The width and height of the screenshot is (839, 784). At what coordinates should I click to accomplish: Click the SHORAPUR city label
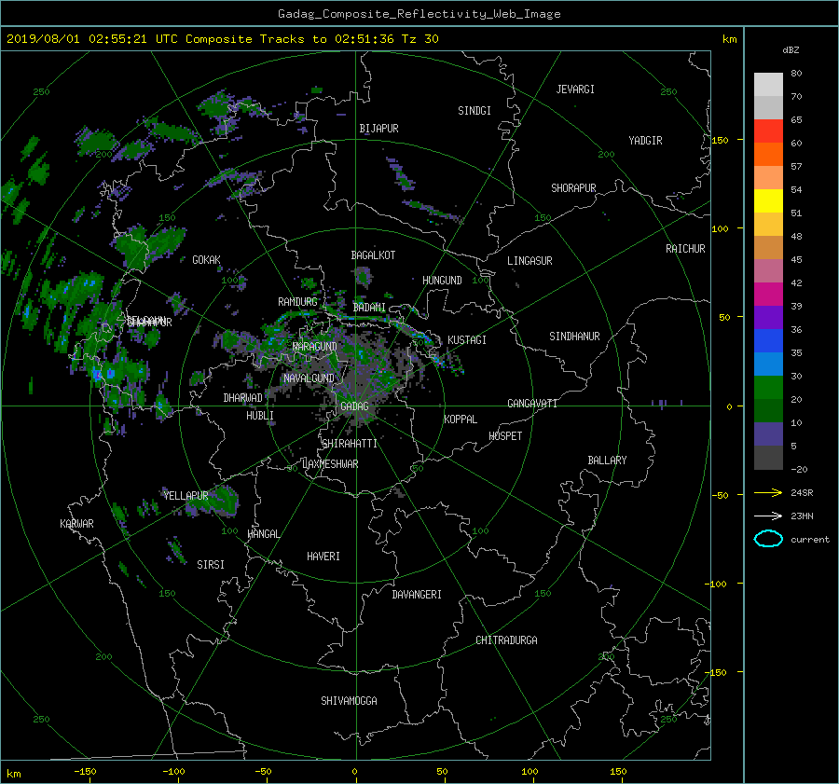pyautogui.click(x=573, y=188)
